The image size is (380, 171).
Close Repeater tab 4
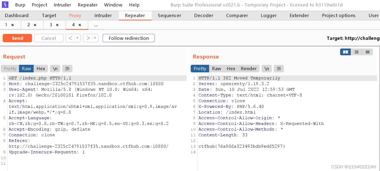tap(80, 25)
